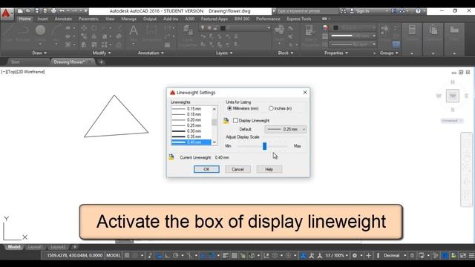The image size is (475, 267).
Task: Enable the Display Lineweight checkbox
Action: pos(235,120)
